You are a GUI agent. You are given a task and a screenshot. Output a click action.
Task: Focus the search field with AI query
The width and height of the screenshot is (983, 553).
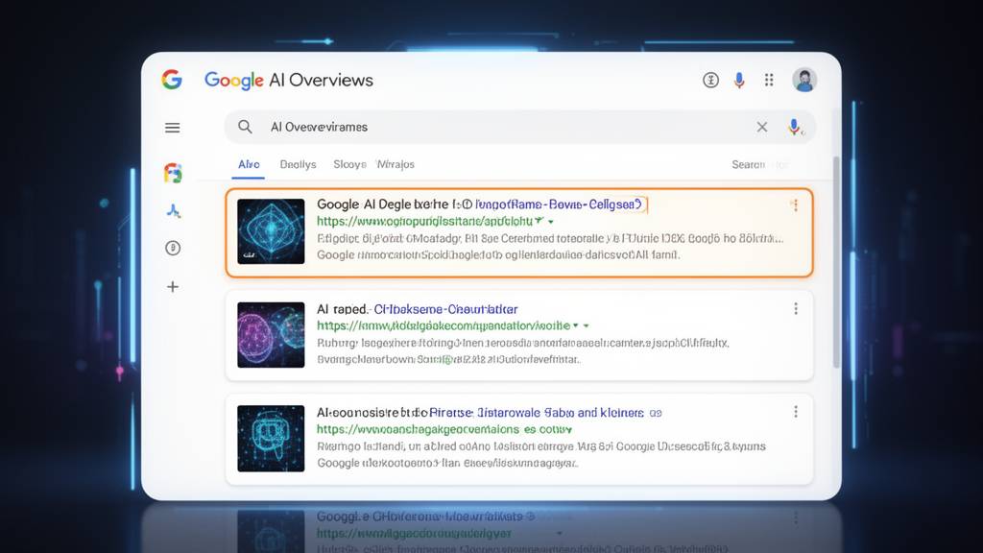click(520, 127)
